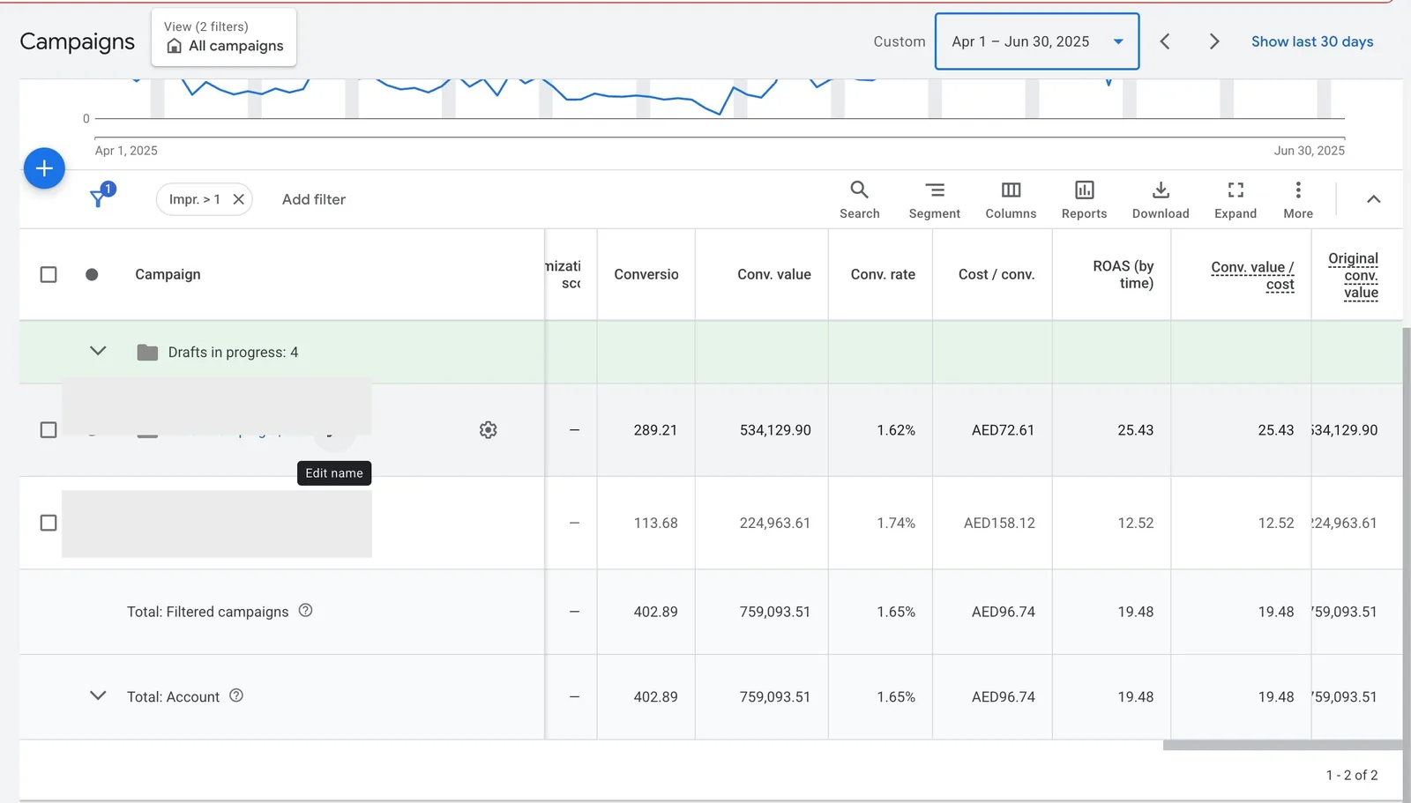The image size is (1411, 803).
Task: Click the Edit name tooltip
Action: (334, 473)
